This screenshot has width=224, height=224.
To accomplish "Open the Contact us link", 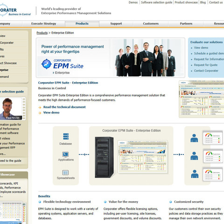I will [216, 2].
